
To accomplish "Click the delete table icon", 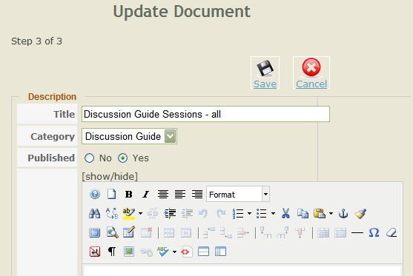I will pyautogui.click(x=146, y=232).
